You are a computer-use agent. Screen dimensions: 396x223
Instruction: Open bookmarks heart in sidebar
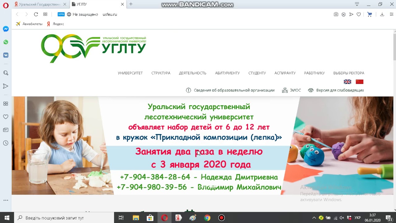click(x=6, y=117)
